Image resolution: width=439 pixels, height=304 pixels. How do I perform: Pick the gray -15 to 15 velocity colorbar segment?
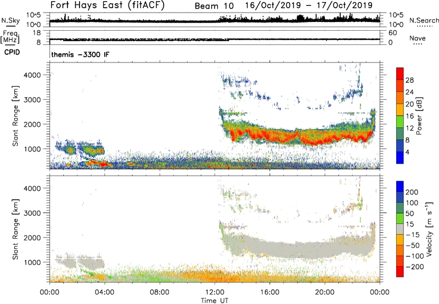400,229
